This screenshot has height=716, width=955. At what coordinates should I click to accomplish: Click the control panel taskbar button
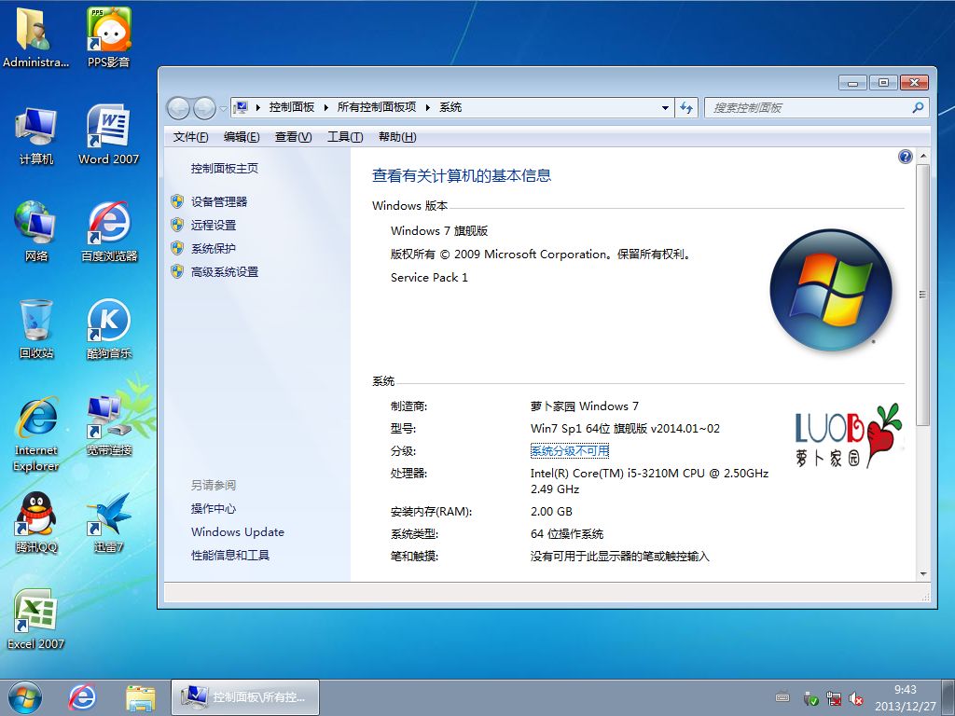click(245, 697)
